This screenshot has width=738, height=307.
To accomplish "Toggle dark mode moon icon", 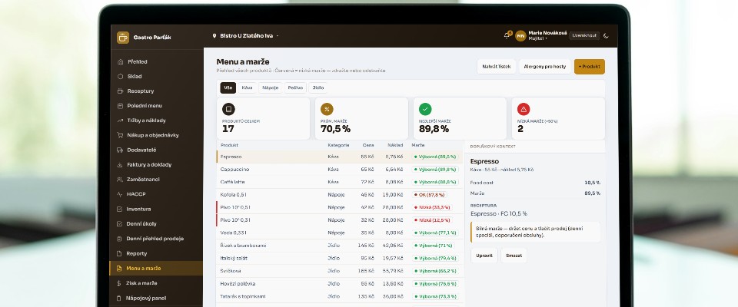I will coord(607,36).
